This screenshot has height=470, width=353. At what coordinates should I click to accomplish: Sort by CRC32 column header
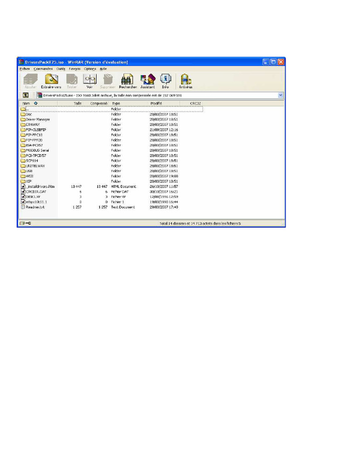click(192, 103)
